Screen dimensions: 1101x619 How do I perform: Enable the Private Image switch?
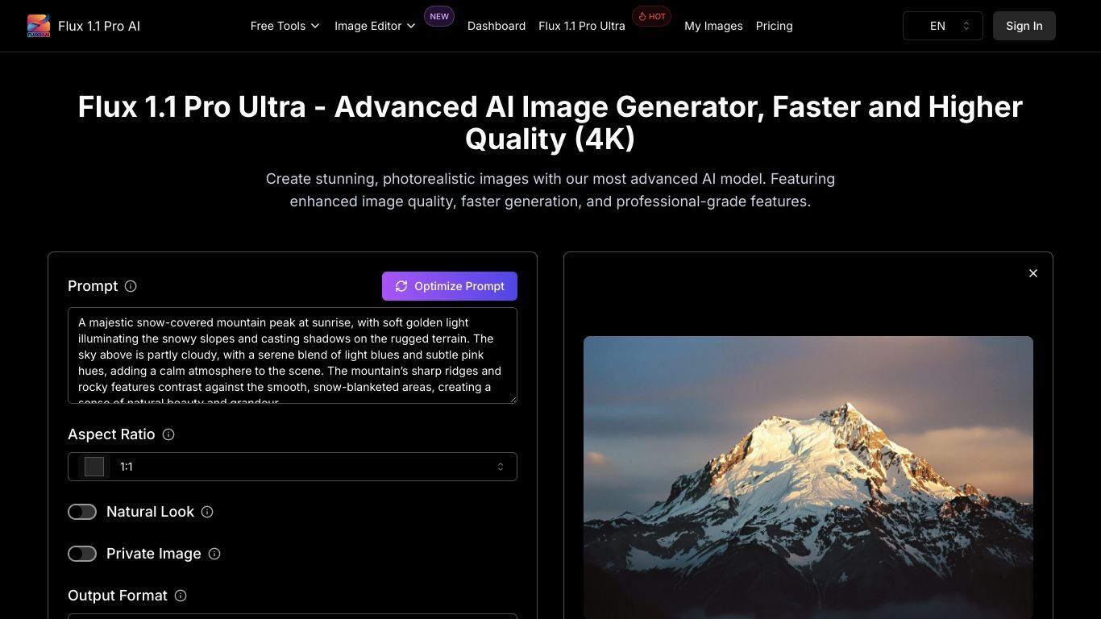[x=82, y=554]
